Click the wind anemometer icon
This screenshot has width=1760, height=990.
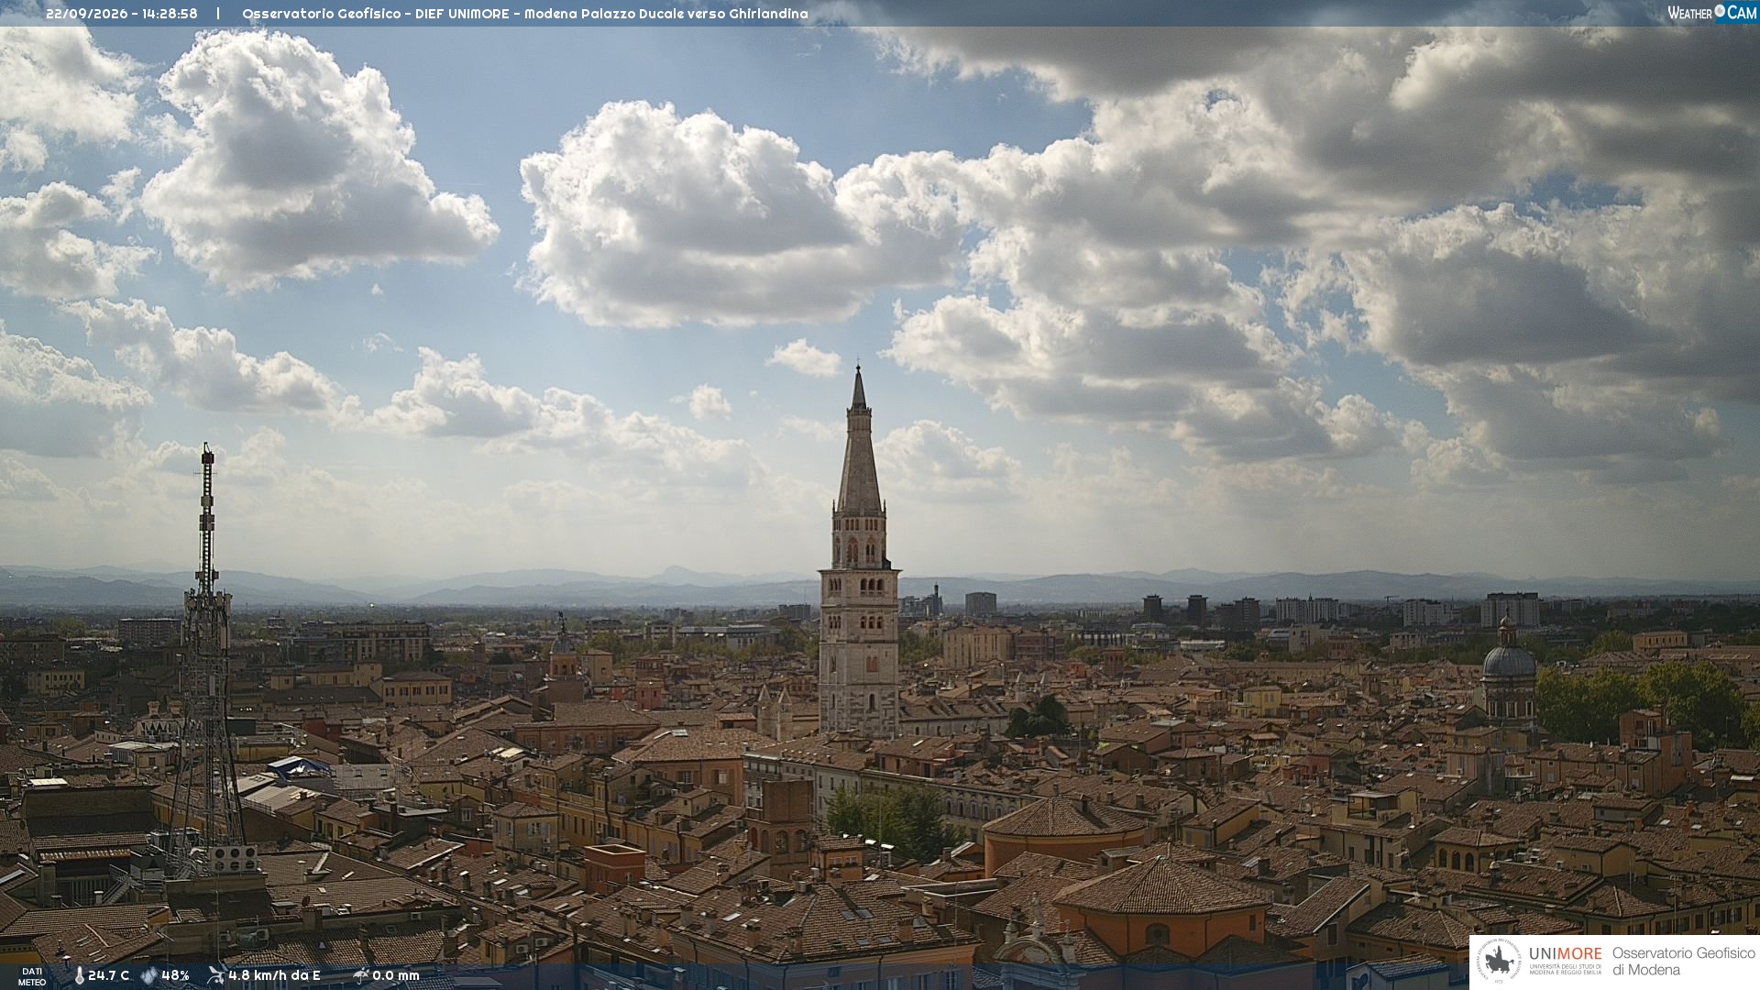216,975
